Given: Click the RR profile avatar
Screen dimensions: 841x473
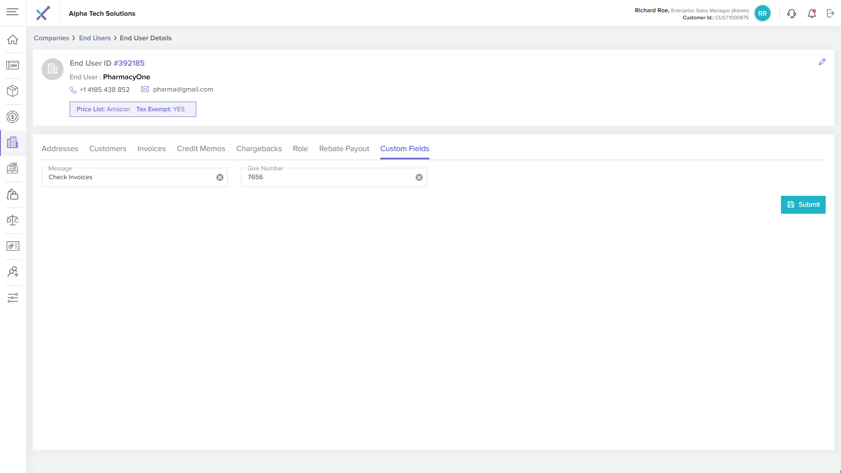Looking at the screenshot, I should coord(763,14).
